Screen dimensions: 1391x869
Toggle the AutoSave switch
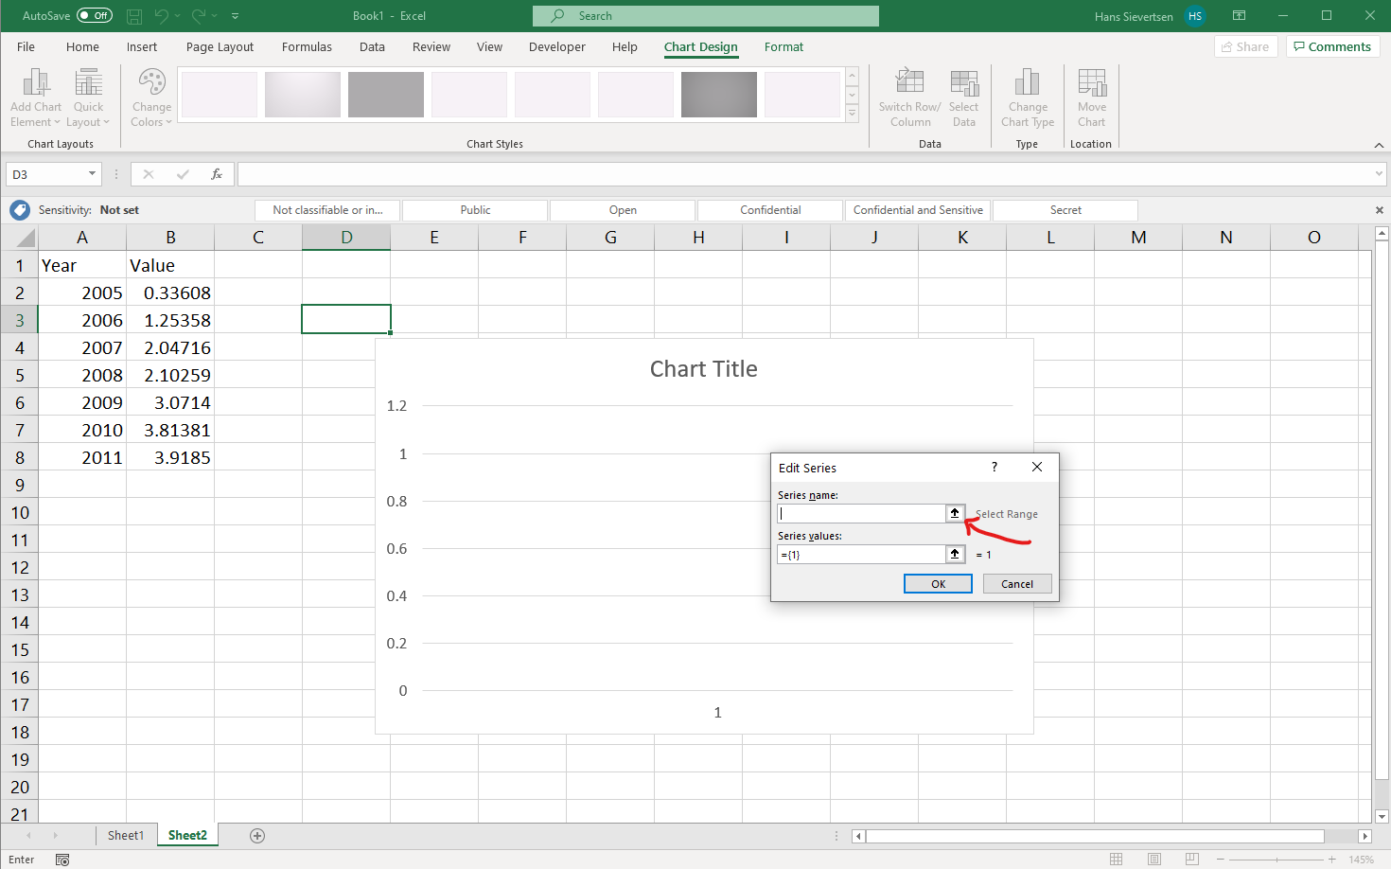(95, 16)
